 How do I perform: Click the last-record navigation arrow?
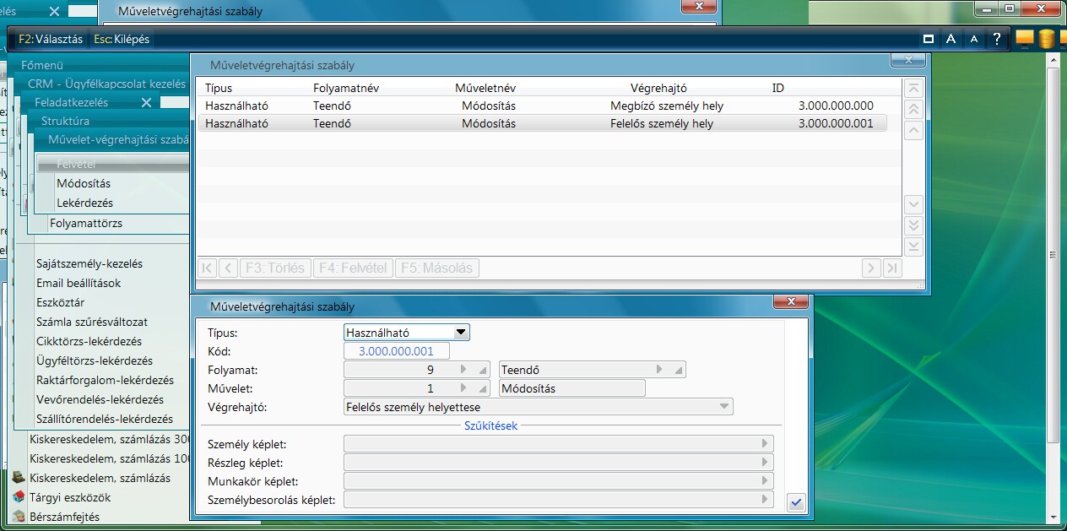[892, 268]
